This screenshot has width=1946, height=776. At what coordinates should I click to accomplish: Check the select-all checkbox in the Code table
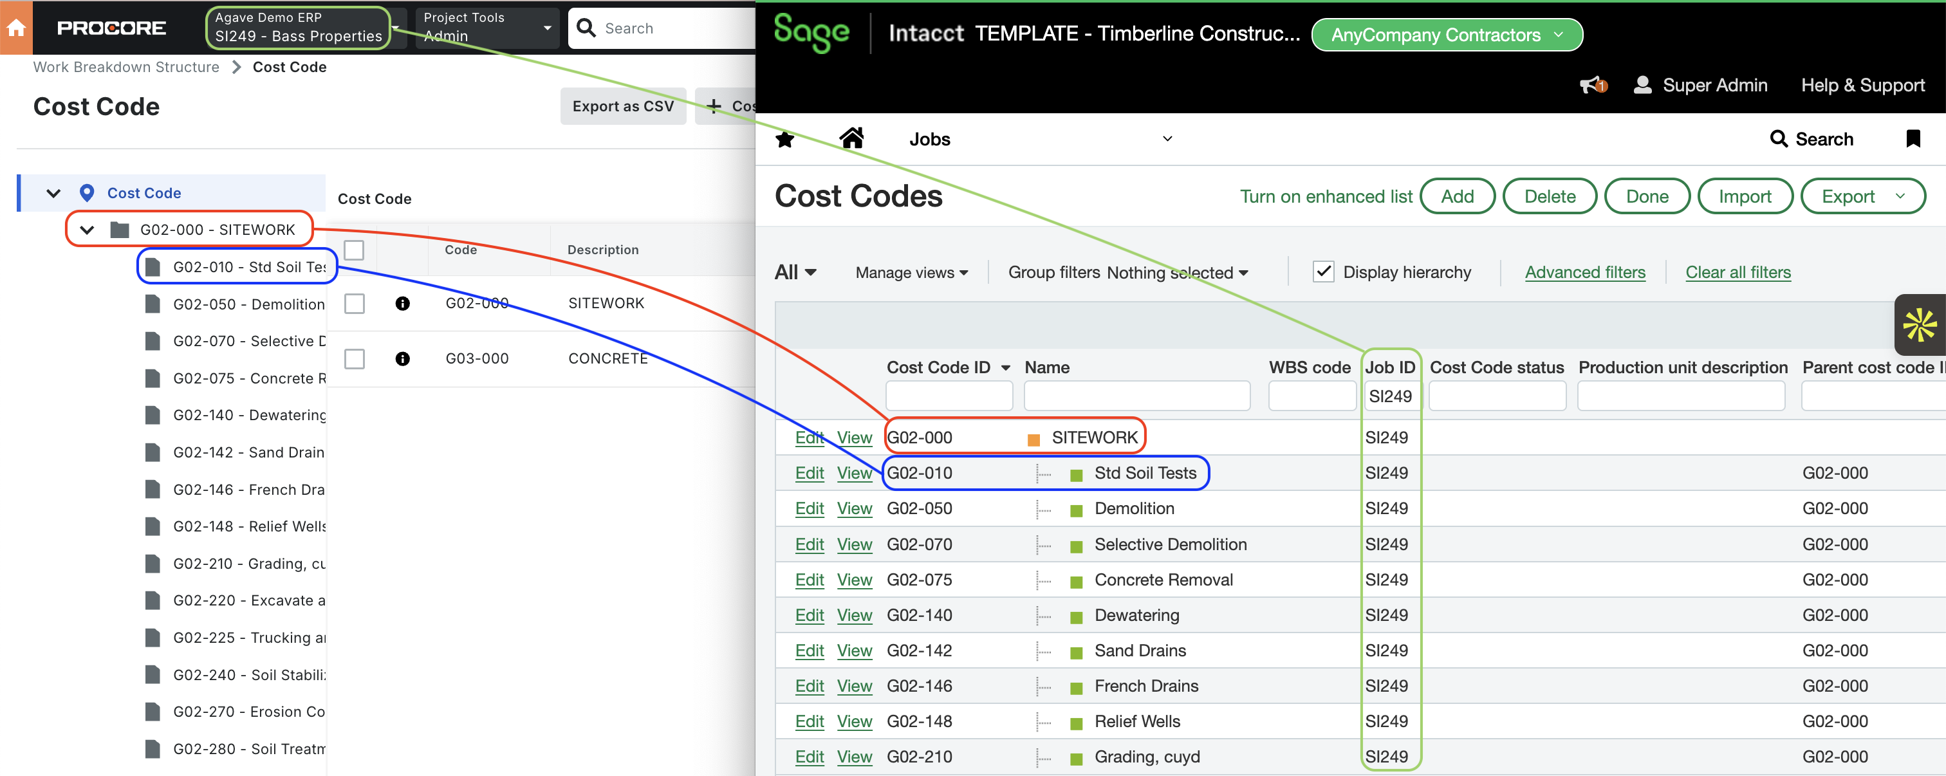point(355,250)
